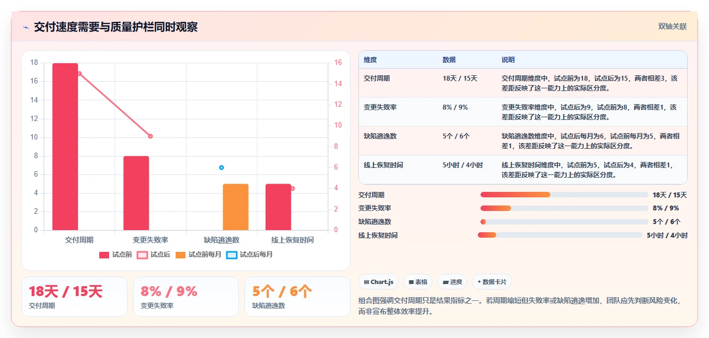Click the 线上恢复时间 x-axis label
The width and height of the screenshot is (709, 338).
coord(292,240)
